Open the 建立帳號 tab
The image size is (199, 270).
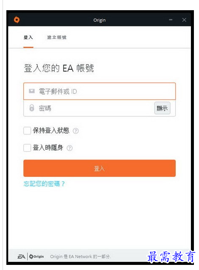(57, 37)
